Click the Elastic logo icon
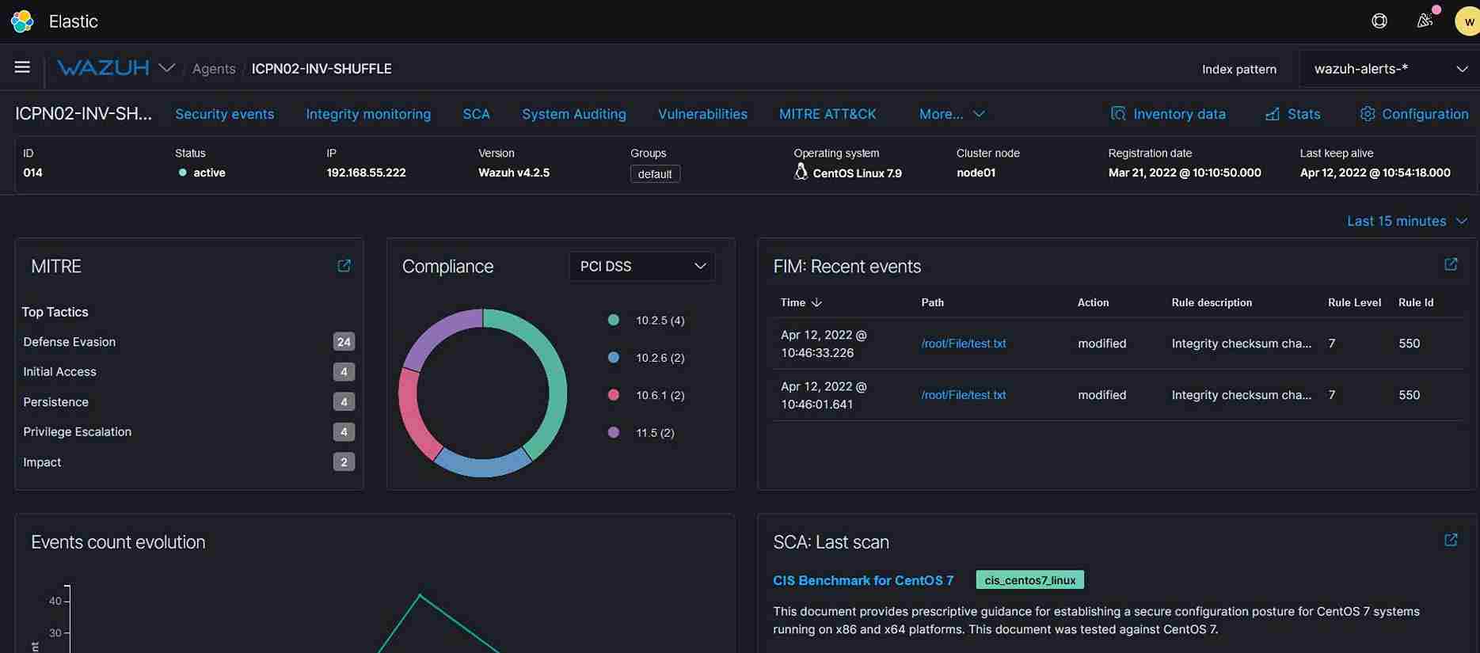Viewport: 1480px width, 653px height. click(x=22, y=21)
